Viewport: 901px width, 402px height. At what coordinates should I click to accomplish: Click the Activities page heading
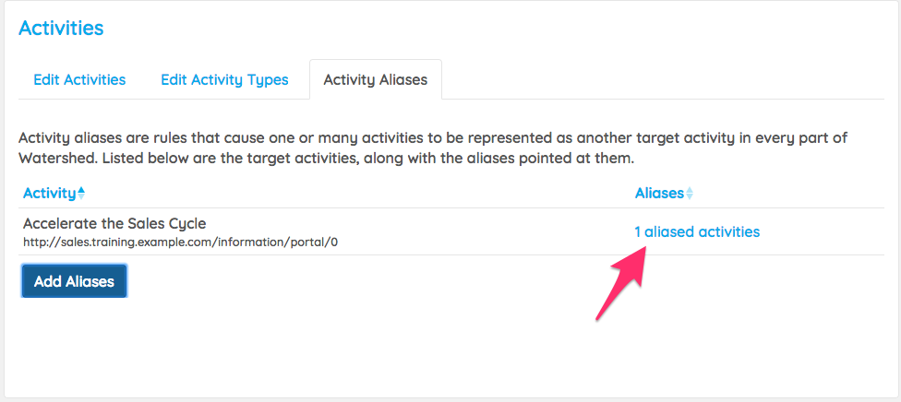tap(61, 28)
